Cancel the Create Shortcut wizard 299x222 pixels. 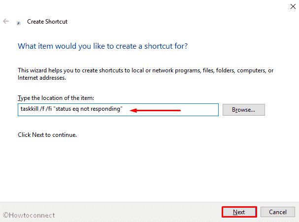click(277, 212)
